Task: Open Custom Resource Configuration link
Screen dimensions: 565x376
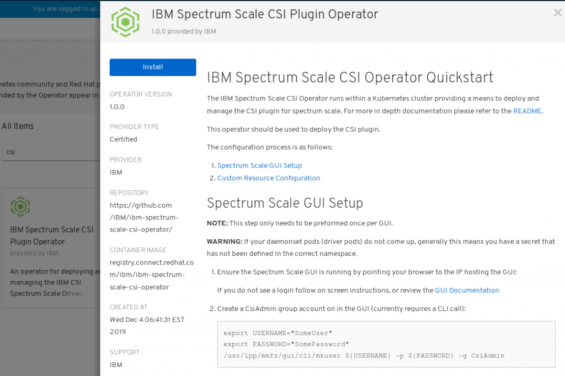Action: point(269,178)
